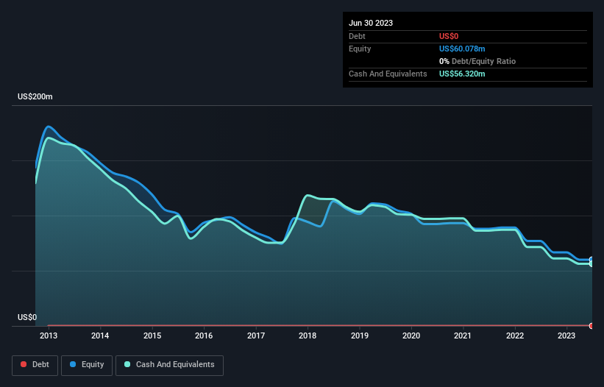The image size is (604, 387).
Task: Click the 2018 x-axis label
Action: tap(308, 335)
